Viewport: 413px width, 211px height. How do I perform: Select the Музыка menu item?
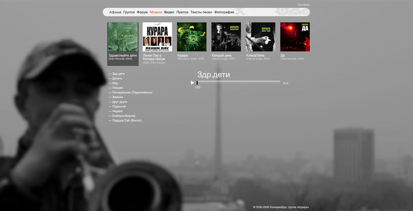point(156,12)
